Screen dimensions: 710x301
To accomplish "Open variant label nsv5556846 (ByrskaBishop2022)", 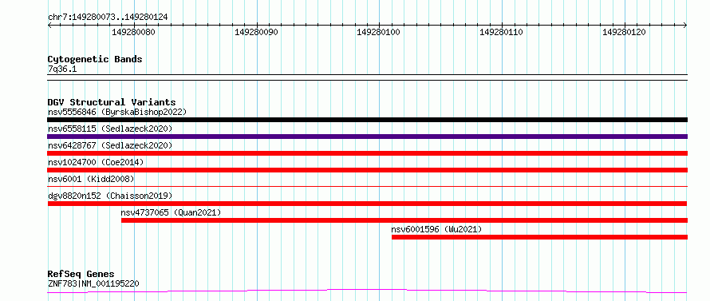I will point(116,112).
